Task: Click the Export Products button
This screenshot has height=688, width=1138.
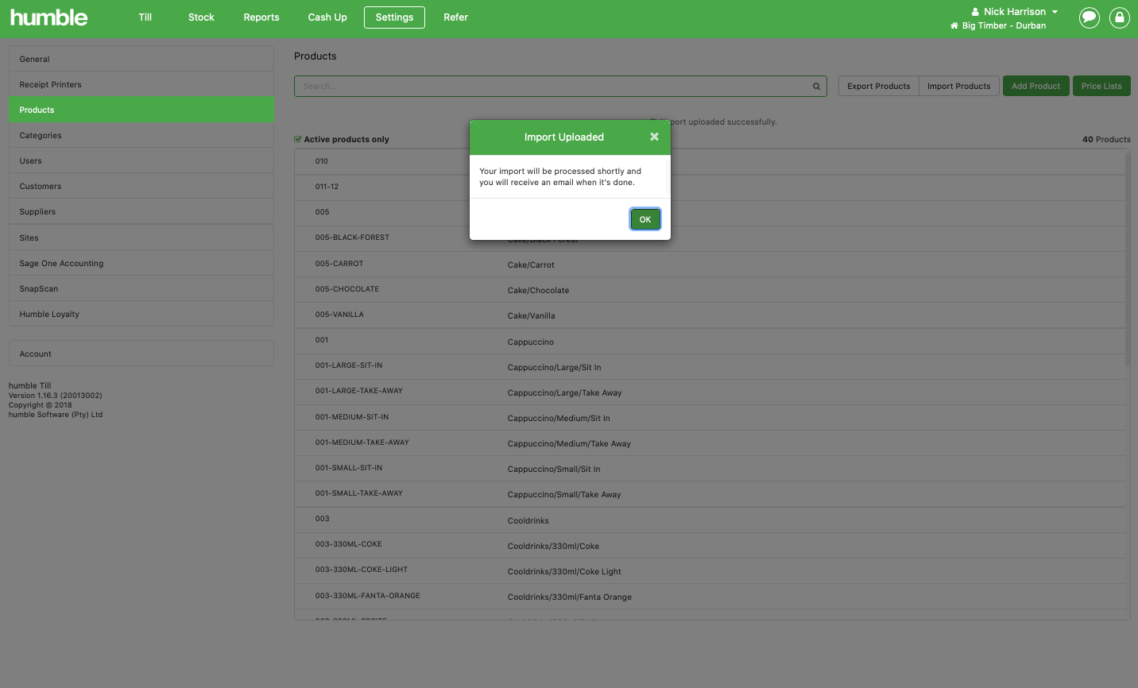Action: coord(877,86)
